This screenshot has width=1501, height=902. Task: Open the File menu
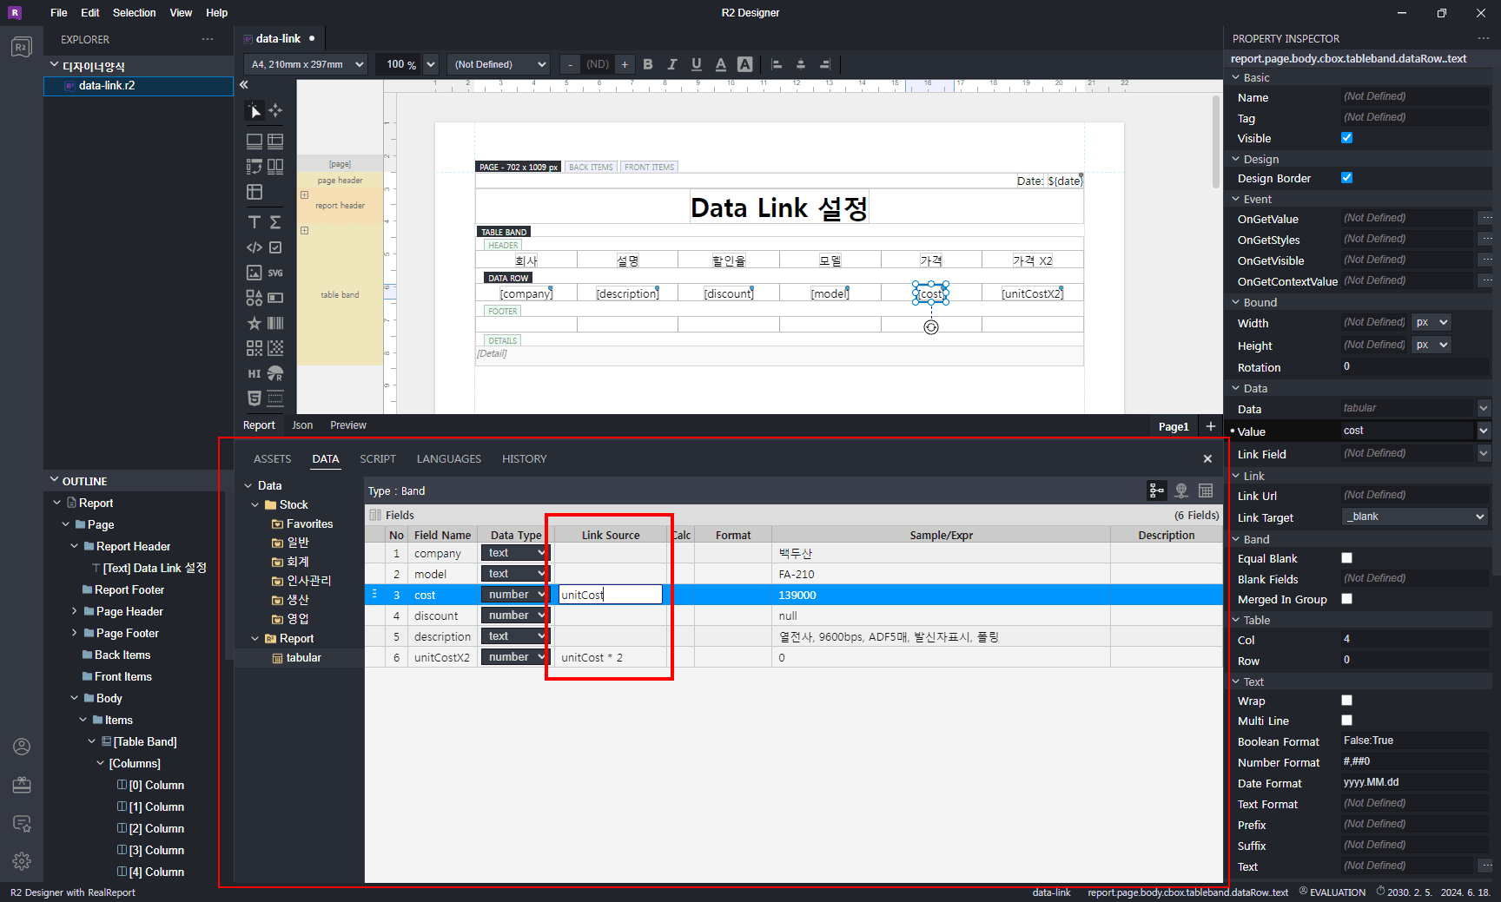pyautogui.click(x=59, y=13)
